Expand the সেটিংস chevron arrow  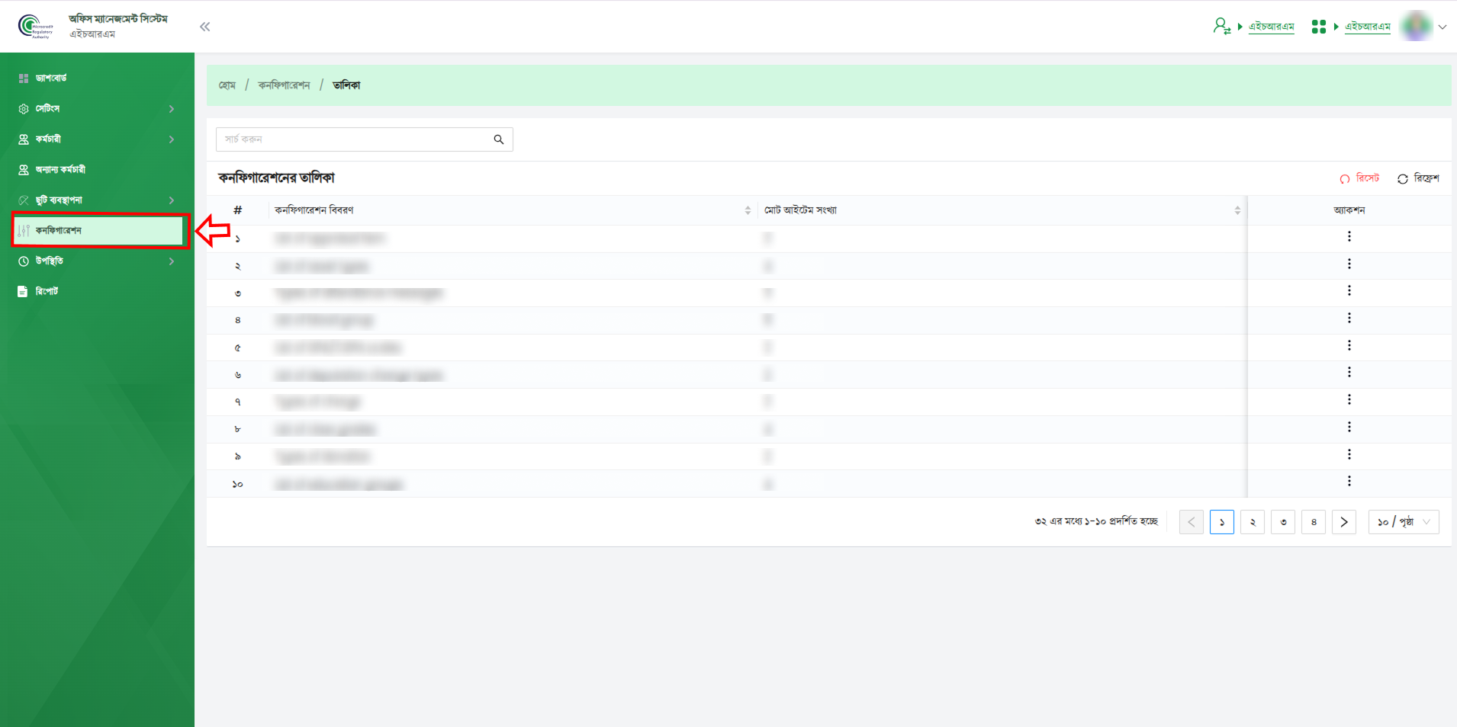[x=172, y=109]
